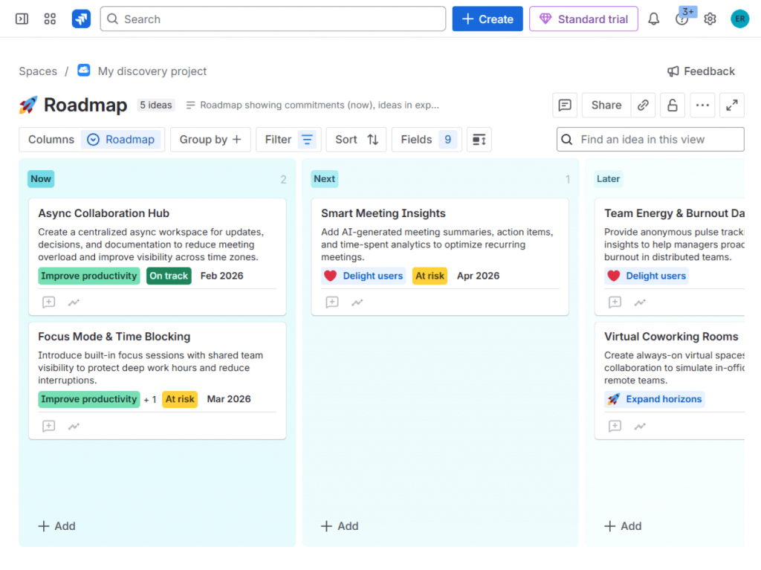Image resolution: width=761 pixels, height=570 pixels.
Task: Click Improve productivity on Focus Mode card
Action: point(89,399)
